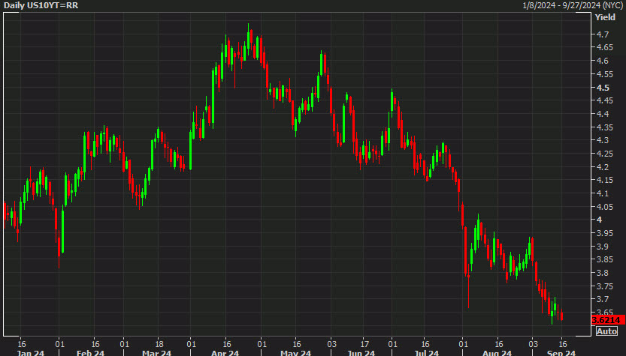Screen dimensions: 626x356
Task: Click the Aug 24 month label
Action: [497, 352]
